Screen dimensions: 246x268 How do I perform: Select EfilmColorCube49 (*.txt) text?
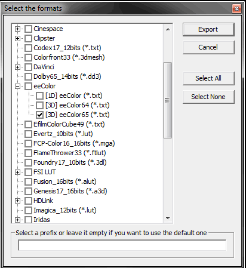tap(69, 124)
